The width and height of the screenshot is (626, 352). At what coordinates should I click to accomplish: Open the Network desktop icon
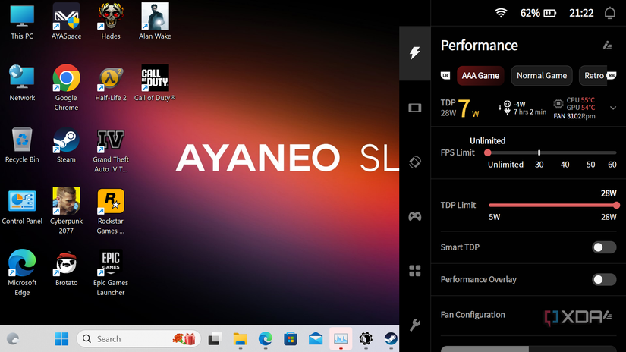22,83
